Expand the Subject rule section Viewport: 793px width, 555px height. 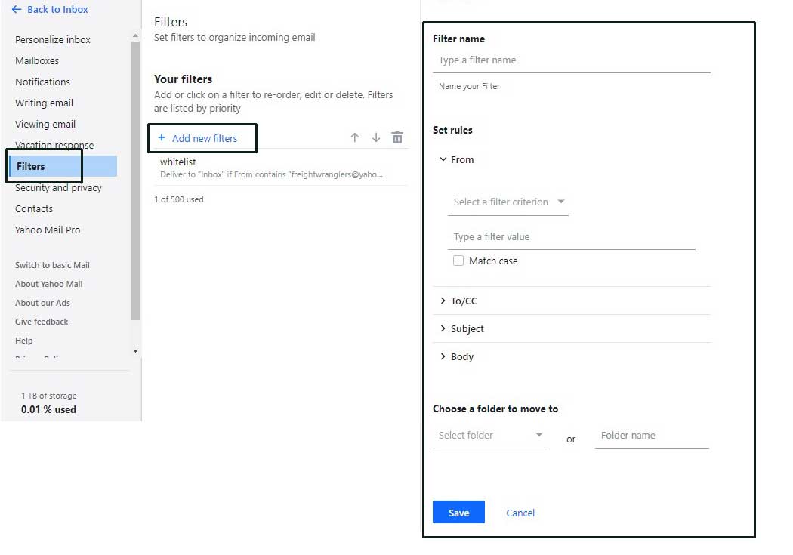click(443, 328)
